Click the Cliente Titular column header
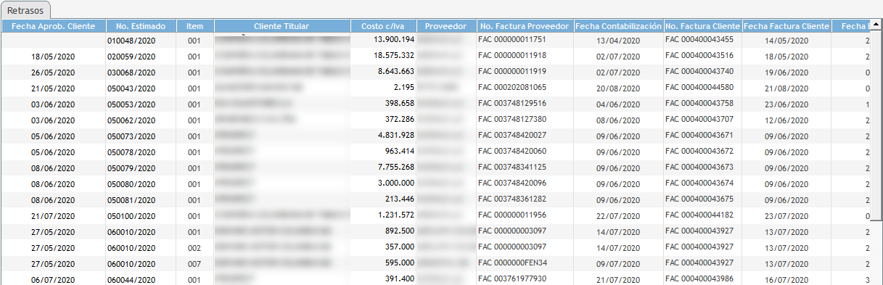 click(x=282, y=26)
